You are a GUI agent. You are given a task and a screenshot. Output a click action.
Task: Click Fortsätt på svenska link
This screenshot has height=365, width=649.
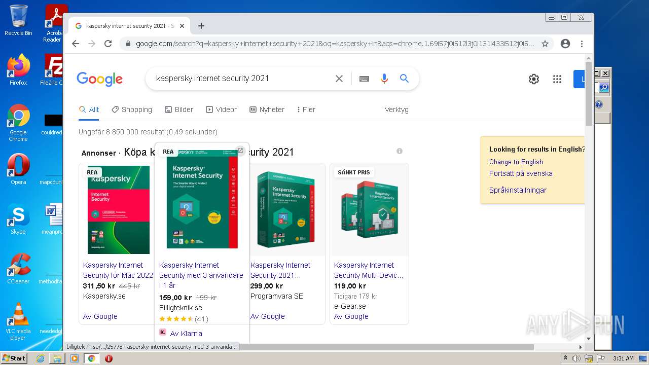pyautogui.click(x=521, y=173)
